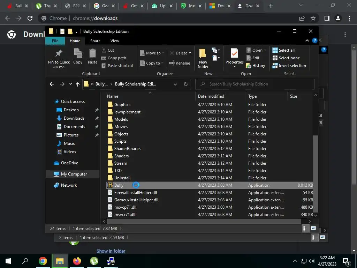
Task: Open Explorer help question mark icon
Action: (315, 40)
